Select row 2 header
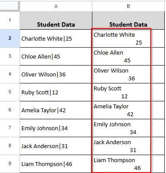Viewport: 166px width, 173px height. click(10, 38)
